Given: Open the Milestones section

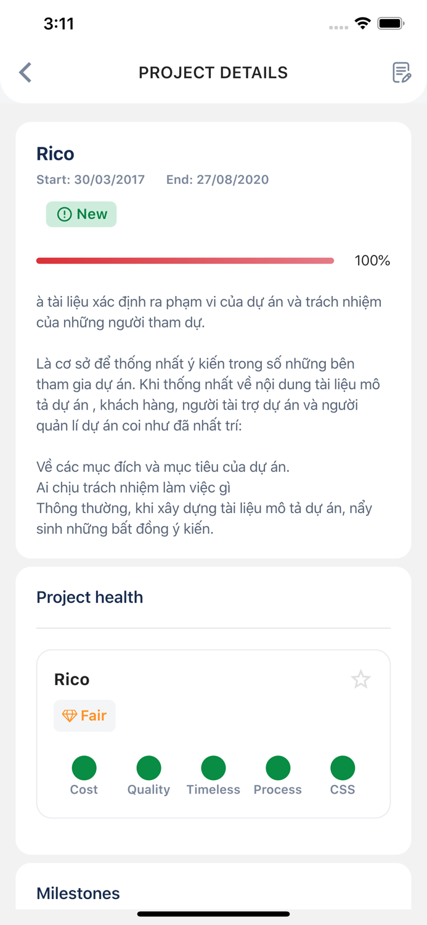Looking at the screenshot, I should pos(78,893).
